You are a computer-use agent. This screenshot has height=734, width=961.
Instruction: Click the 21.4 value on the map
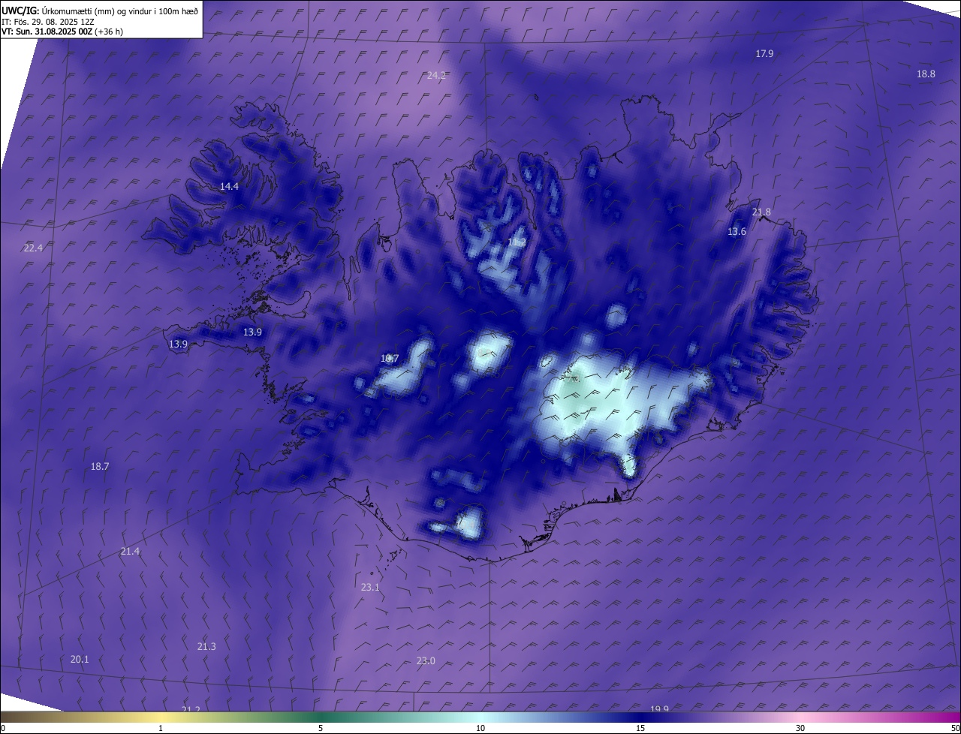coord(130,551)
